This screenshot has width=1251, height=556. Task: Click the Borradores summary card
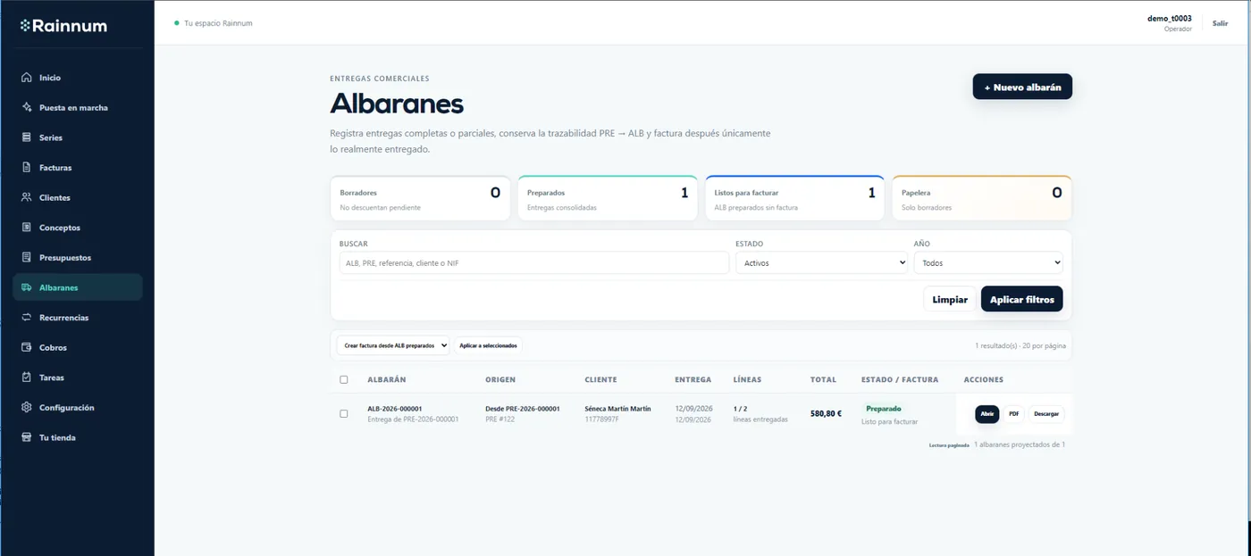pyautogui.click(x=420, y=198)
